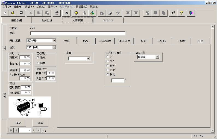Click the Print toolbar icon
The image size is (217, 139).
click(x=57, y=13)
